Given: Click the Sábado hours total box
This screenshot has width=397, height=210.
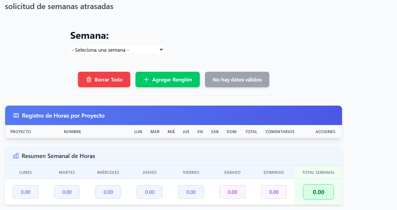Looking at the screenshot, I should point(232,192).
